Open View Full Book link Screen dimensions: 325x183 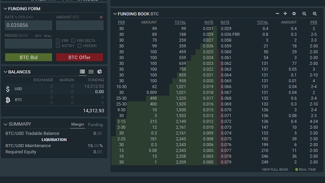[275, 170]
